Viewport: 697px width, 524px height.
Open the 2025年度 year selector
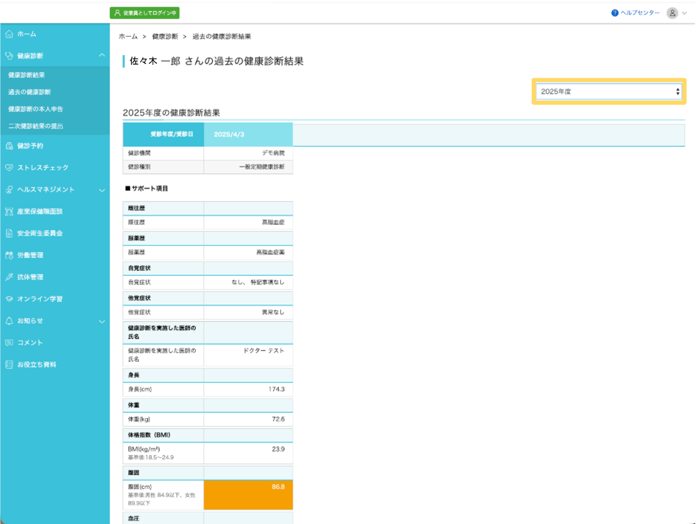609,92
